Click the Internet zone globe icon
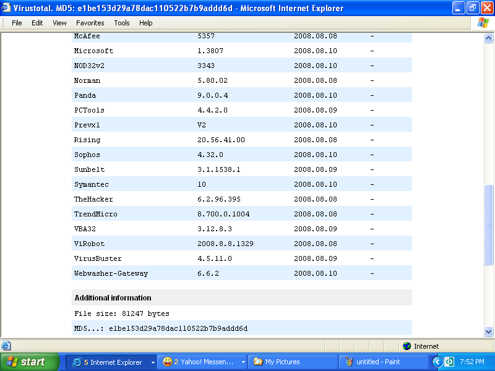Viewport: 495px width, 371px height. click(x=407, y=346)
